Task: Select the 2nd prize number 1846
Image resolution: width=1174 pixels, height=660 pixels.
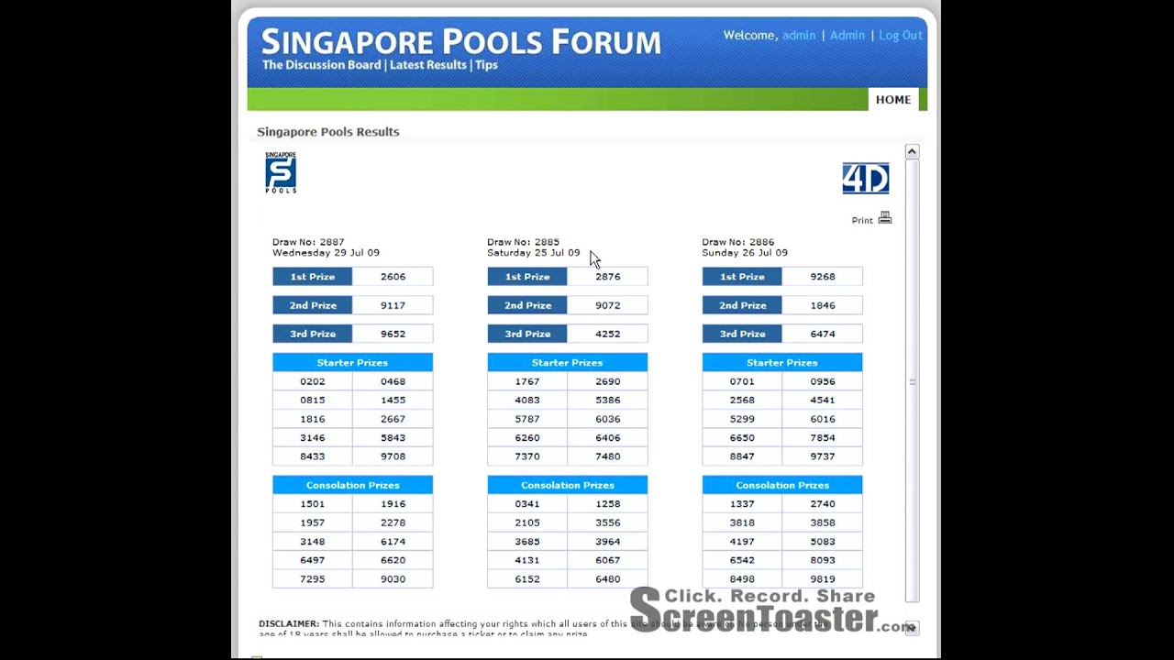Action: (822, 305)
